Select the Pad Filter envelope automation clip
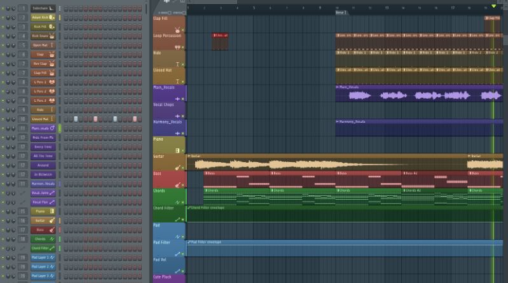Image resolution: width=508 pixels, height=283 pixels. pyautogui.click(x=345, y=248)
